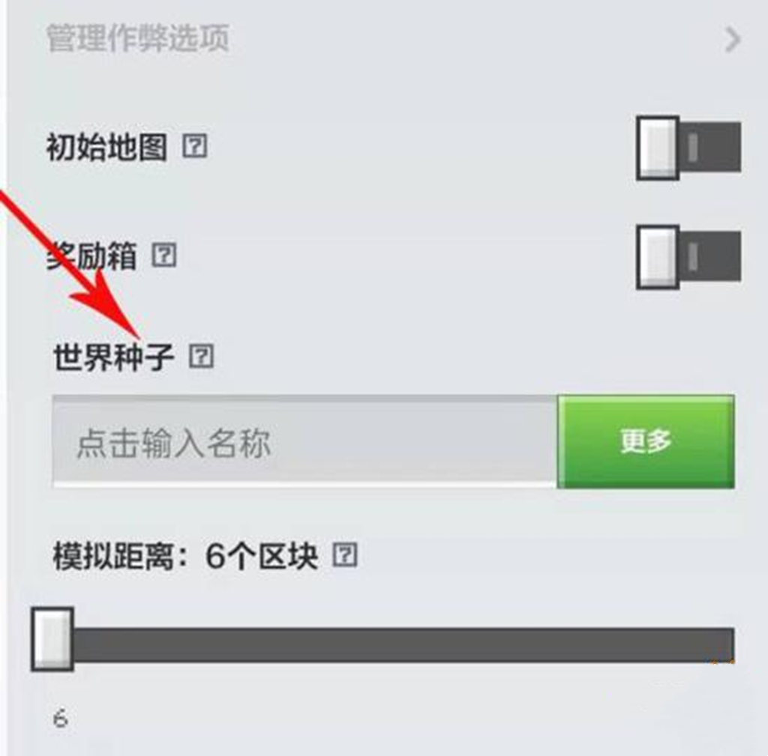The image size is (768, 756).
Task: Toggle the 初始地图 switch
Action: point(688,148)
